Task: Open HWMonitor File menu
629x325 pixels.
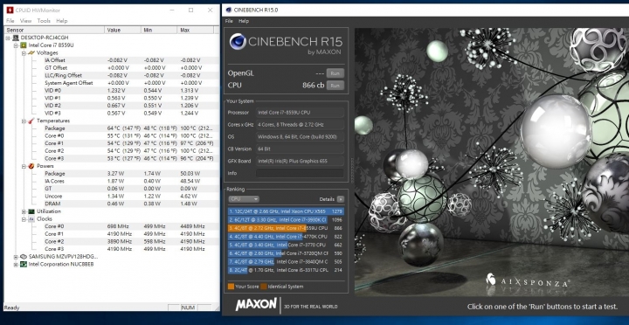Action: coord(10,20)
